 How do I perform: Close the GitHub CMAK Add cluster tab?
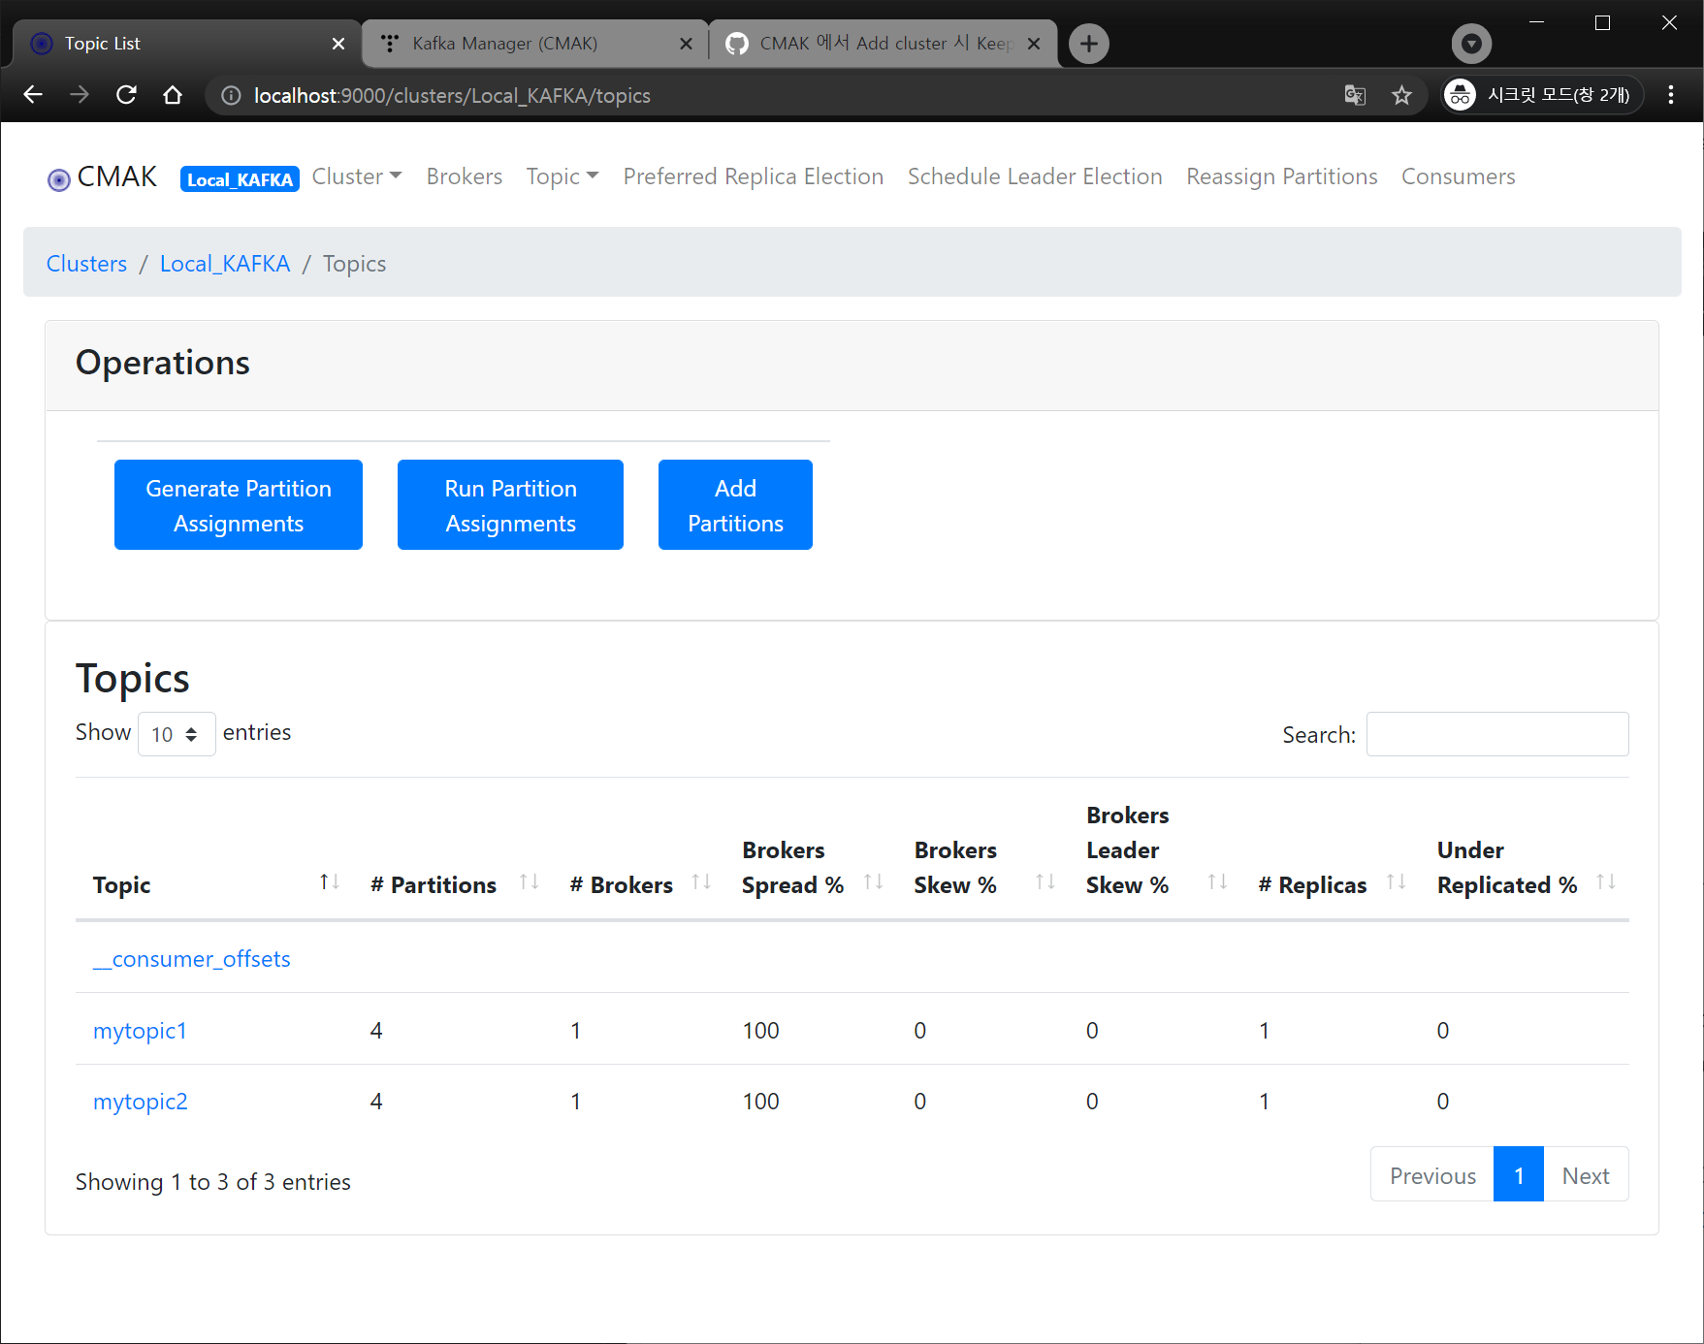click(x=1034, y=44)
